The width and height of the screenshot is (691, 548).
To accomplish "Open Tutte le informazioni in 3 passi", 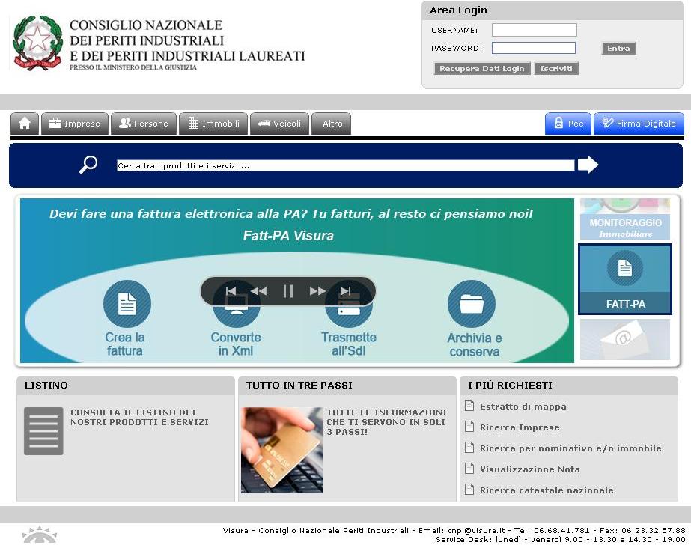I will (x=386, y=422).
